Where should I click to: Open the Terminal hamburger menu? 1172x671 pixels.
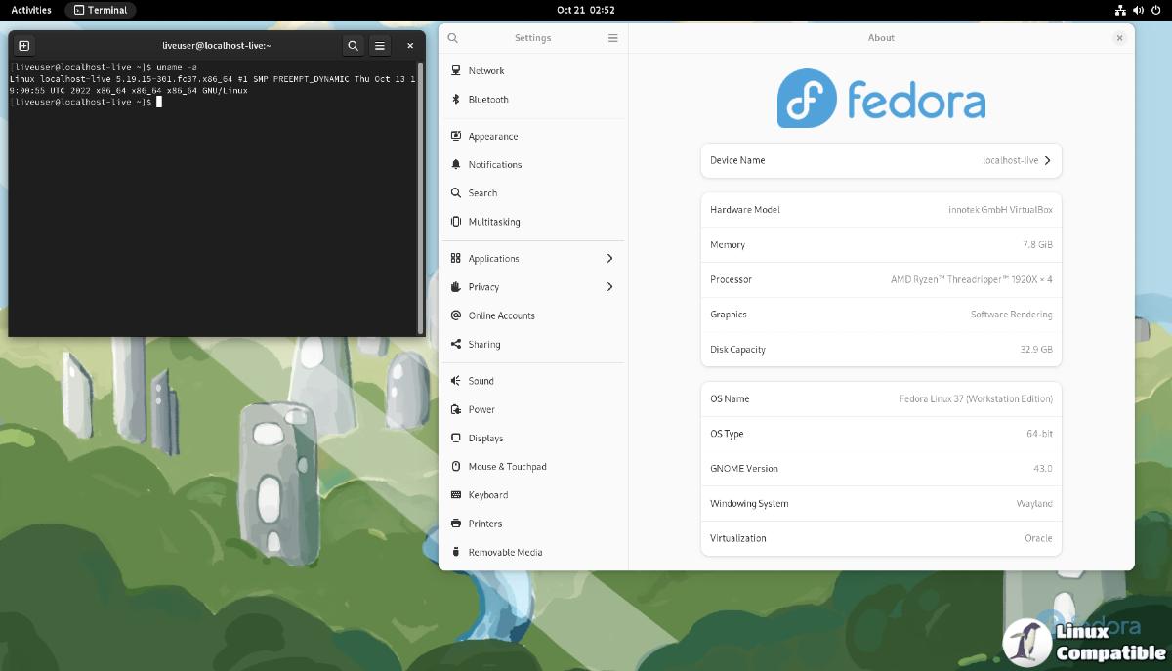pos(380,45)
